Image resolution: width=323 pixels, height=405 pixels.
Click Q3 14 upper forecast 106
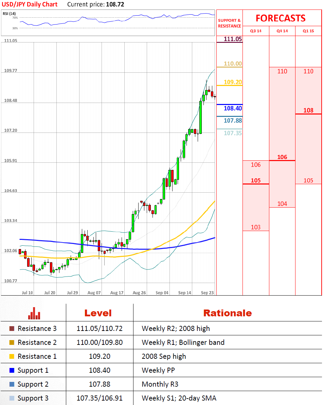pyautogui.click(x=256, y=165)
